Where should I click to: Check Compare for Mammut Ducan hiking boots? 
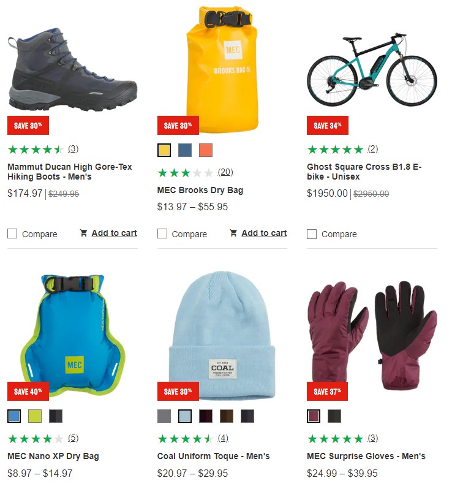(x=12, y=234)
